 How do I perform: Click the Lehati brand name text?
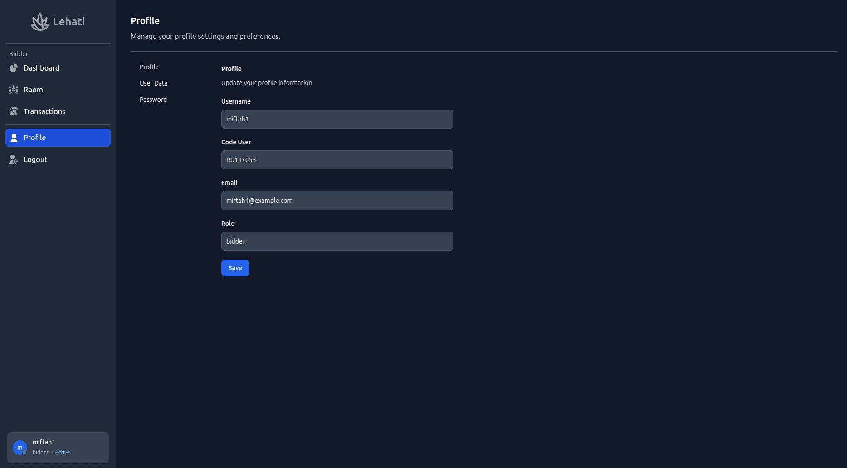pyautogui.click(x=69, y=22)
